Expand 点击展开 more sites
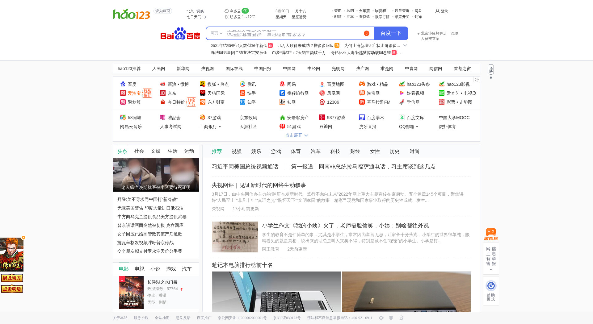Image resolution: width=593 pixels, height=324 pixels. (x=296, y=135)
